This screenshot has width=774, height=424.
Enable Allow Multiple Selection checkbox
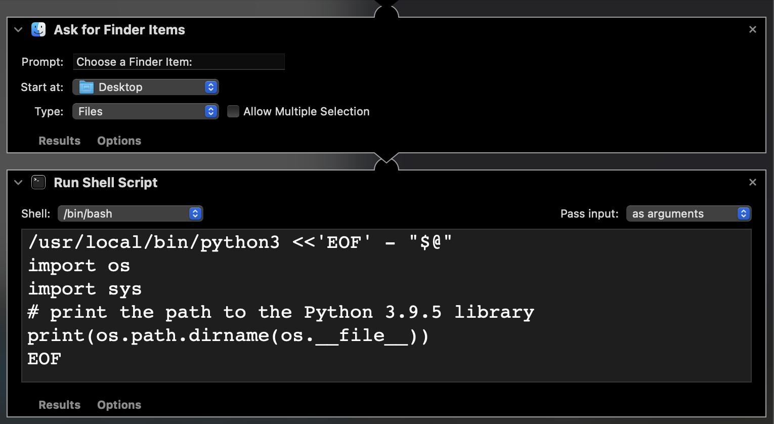(233, 111)
